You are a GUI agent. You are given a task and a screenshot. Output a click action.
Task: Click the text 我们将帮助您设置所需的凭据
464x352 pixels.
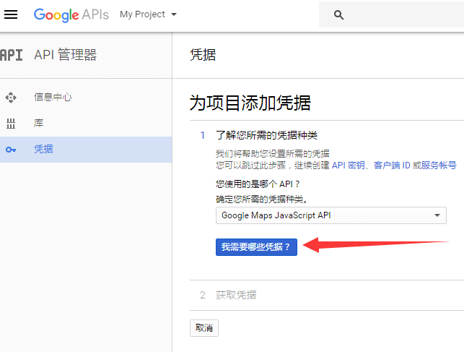point(273,153)
